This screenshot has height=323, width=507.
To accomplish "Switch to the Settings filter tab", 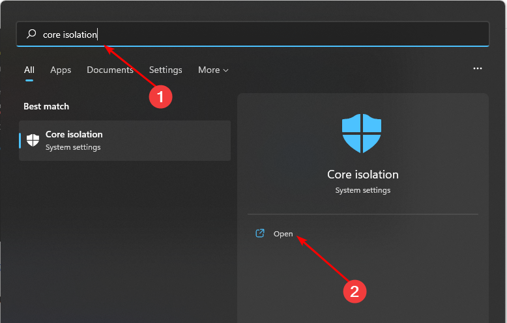I will click(x=166, y=70).
